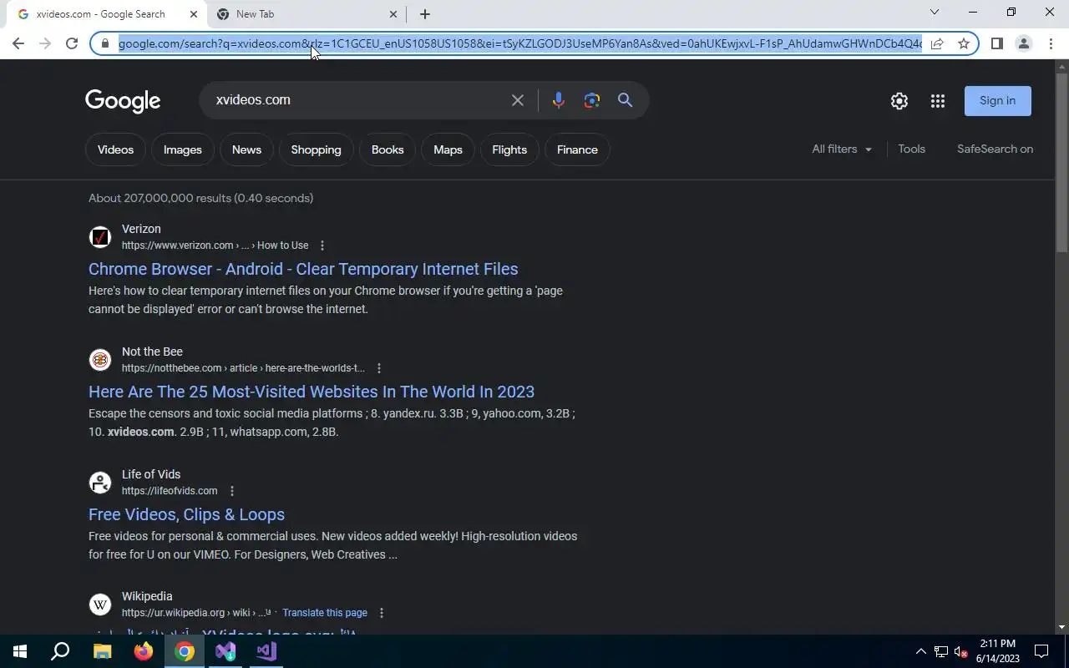This screenshot has width=1069, height=668.
Task: Expand the All filters dropdown
Action: pos(842,149)
